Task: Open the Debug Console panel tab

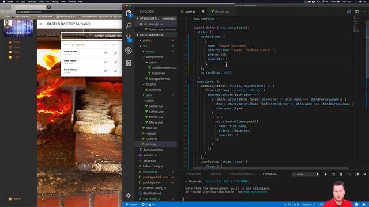Action: (x=242, y=174)
